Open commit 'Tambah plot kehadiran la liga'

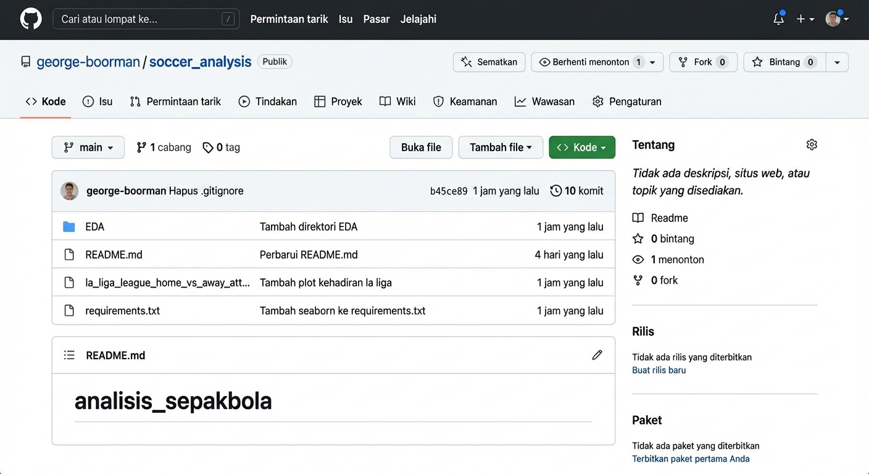pyautogui.click(x=326, y=283)
